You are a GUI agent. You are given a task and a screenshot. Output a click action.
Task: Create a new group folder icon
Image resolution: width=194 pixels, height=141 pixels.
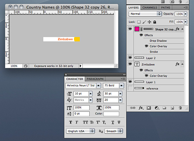click(165, 108)
